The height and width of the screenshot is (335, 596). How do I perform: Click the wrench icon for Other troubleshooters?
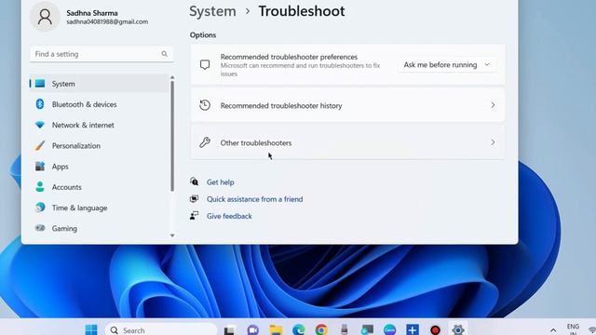[205, 142]
